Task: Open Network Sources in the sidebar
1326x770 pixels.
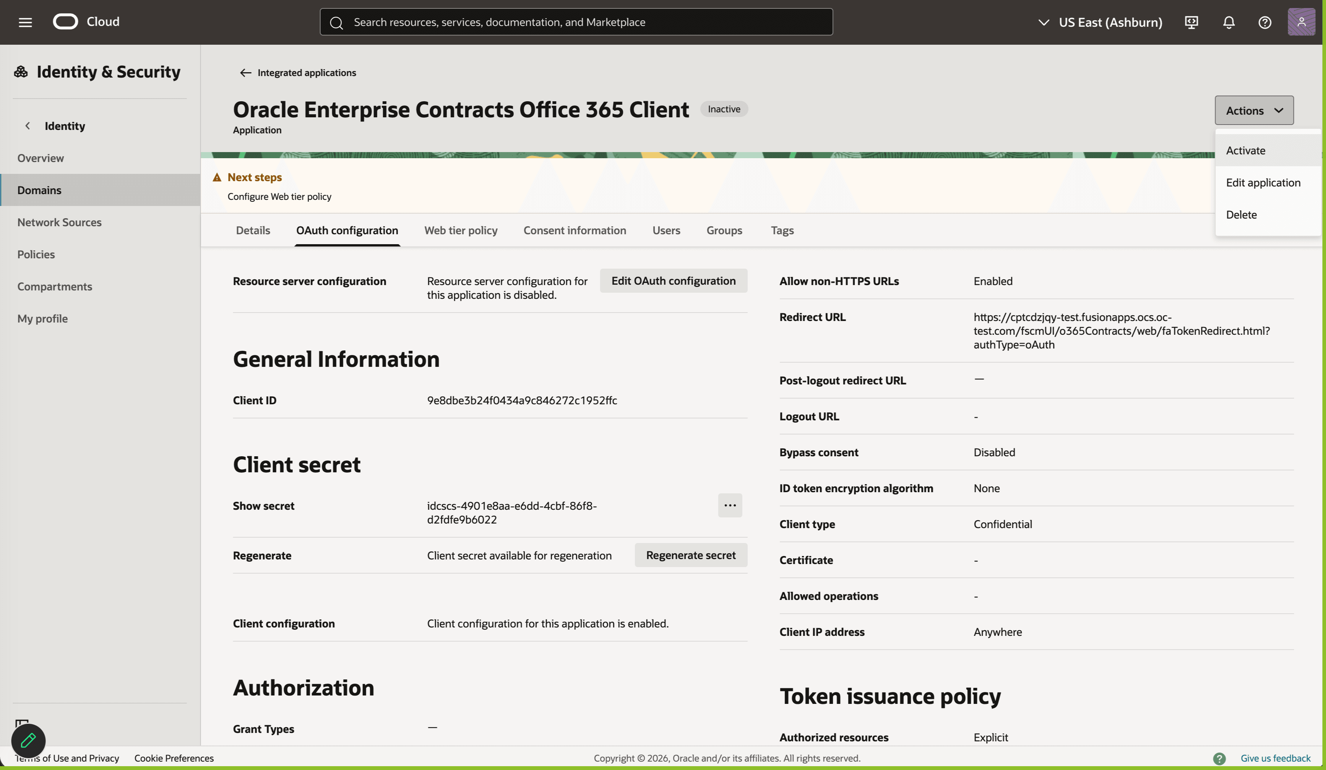Action: point(100,222)
